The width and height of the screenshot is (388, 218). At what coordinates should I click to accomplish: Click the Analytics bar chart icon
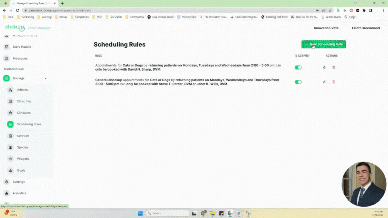[x=6, y=193]
